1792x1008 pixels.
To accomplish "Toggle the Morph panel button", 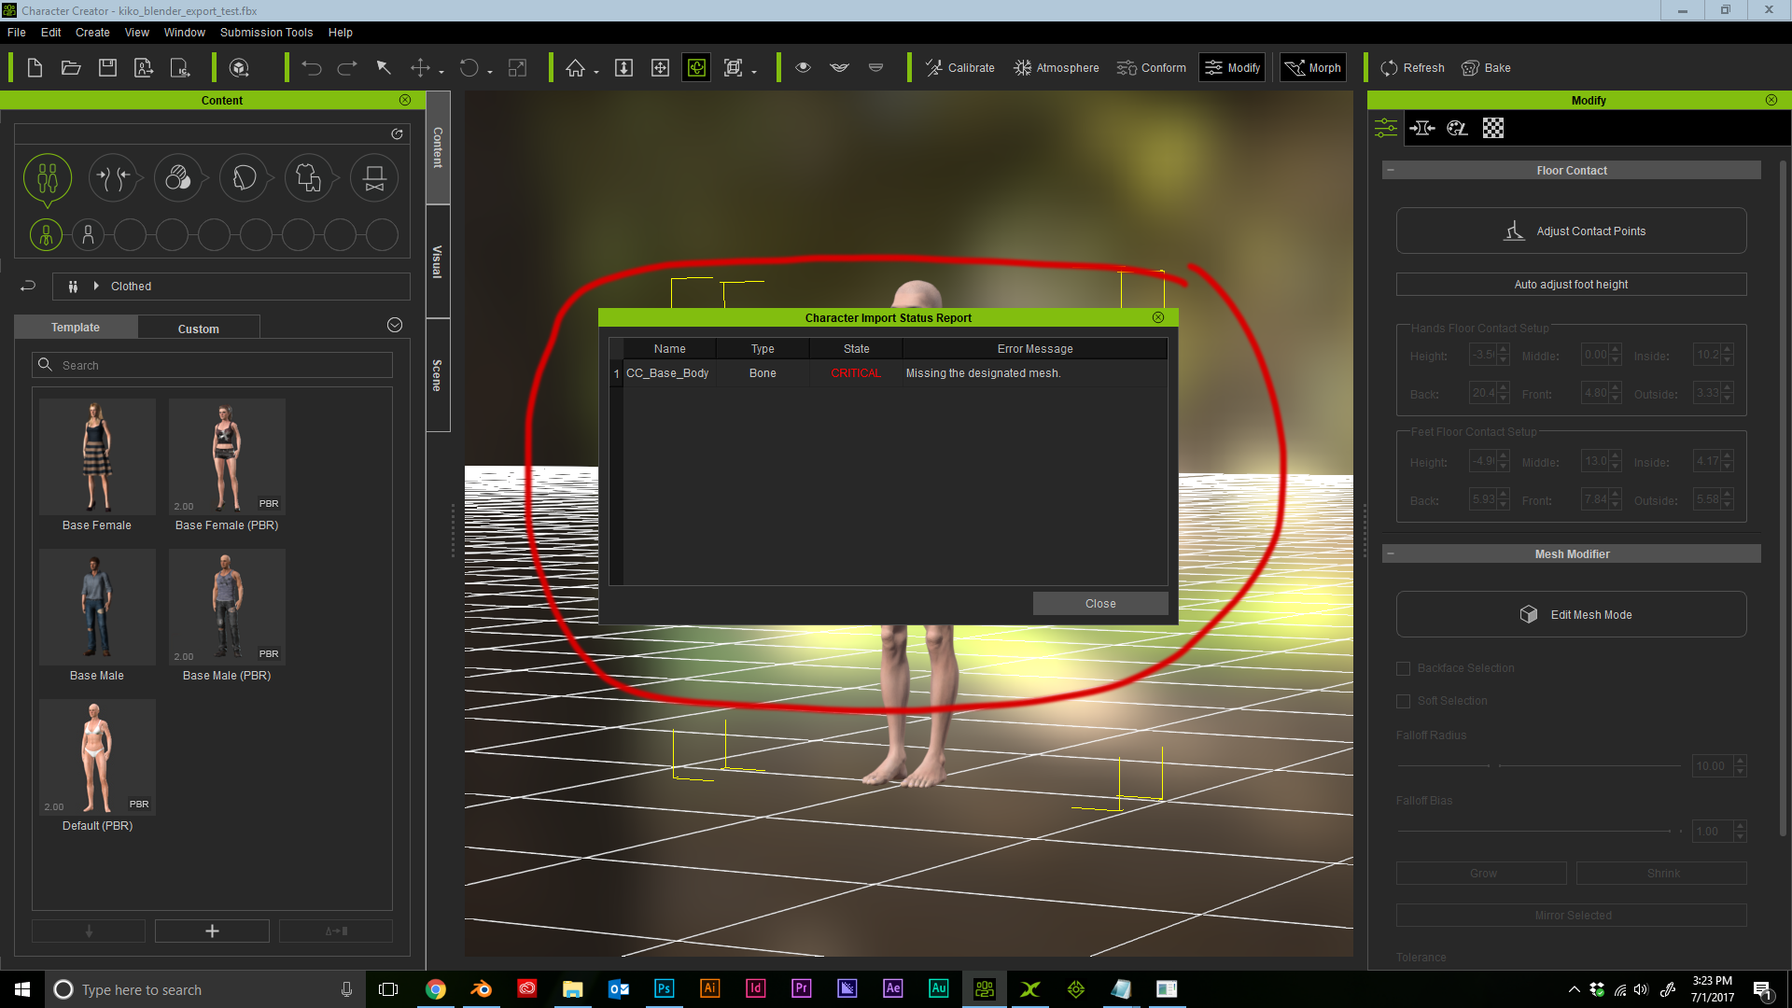I will [1313, 68].
